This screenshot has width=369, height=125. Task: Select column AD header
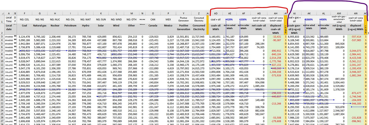216,13
